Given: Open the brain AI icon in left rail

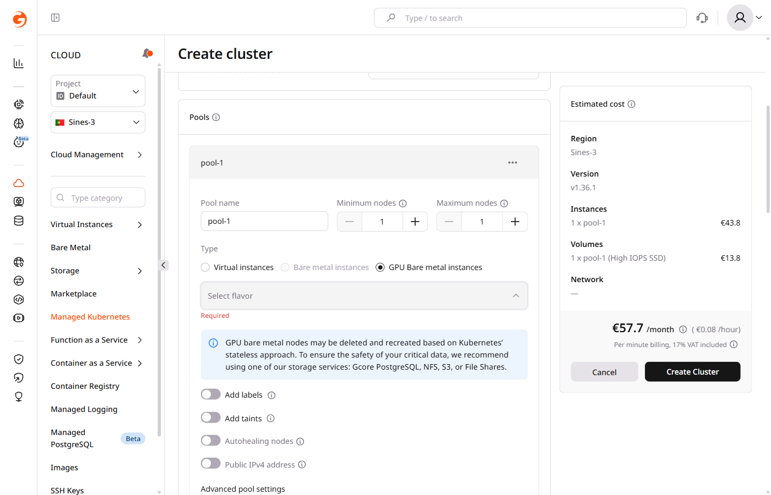Looking at the screenshot, I should 19,123.
